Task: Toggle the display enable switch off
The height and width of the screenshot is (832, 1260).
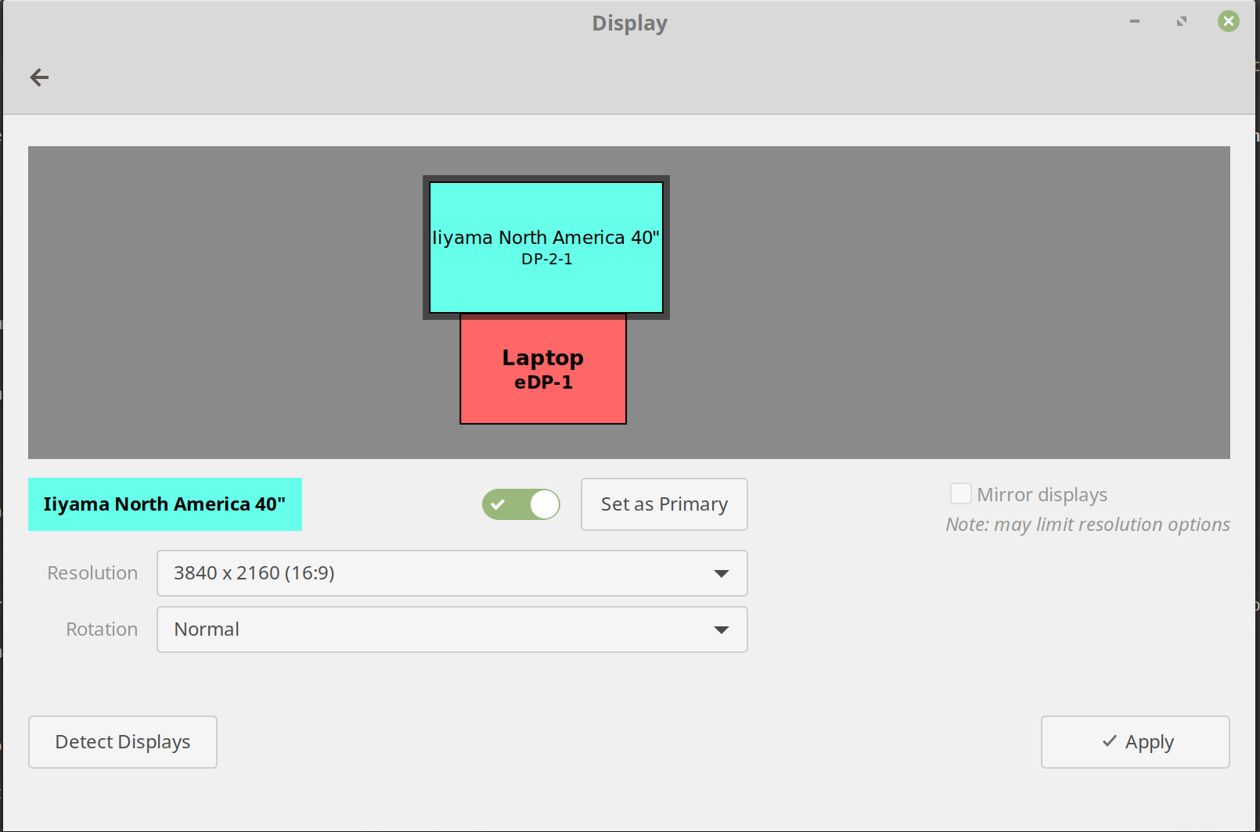Action: 521,504
